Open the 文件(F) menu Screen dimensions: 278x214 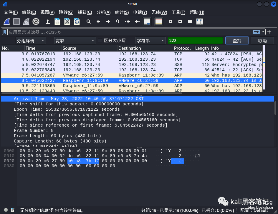click(11, 12)
